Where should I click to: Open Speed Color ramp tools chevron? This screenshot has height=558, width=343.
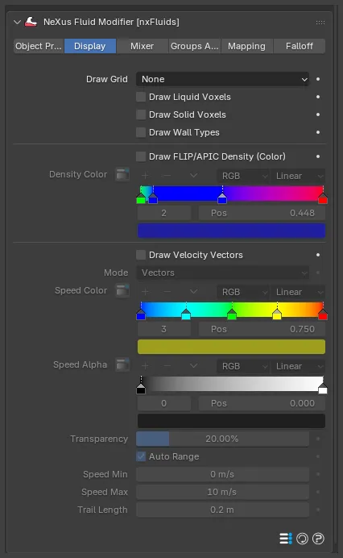(193, 292)
